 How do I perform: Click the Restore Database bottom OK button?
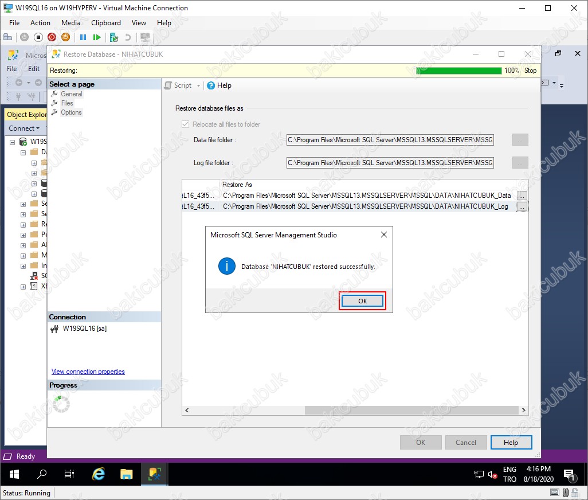pyautogui.click(x=421, y=442)
